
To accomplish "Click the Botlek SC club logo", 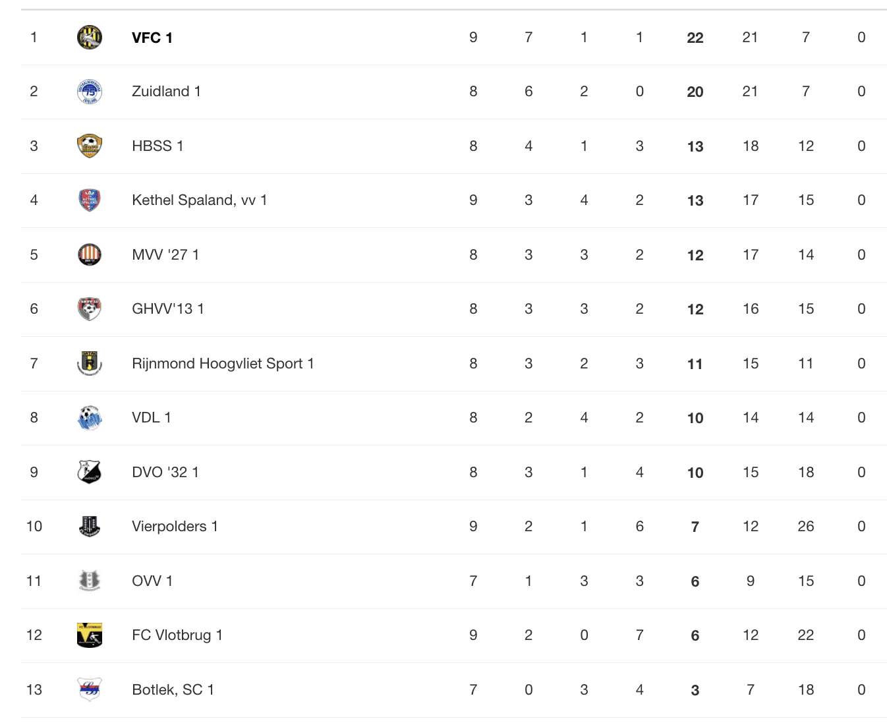I will (x=90, y=689).
